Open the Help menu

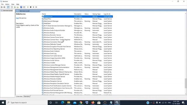tap(18, 4)
